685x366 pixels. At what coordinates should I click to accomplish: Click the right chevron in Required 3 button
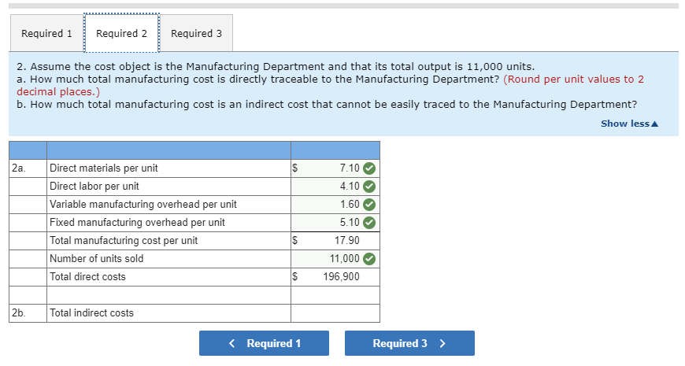(442, 343)
